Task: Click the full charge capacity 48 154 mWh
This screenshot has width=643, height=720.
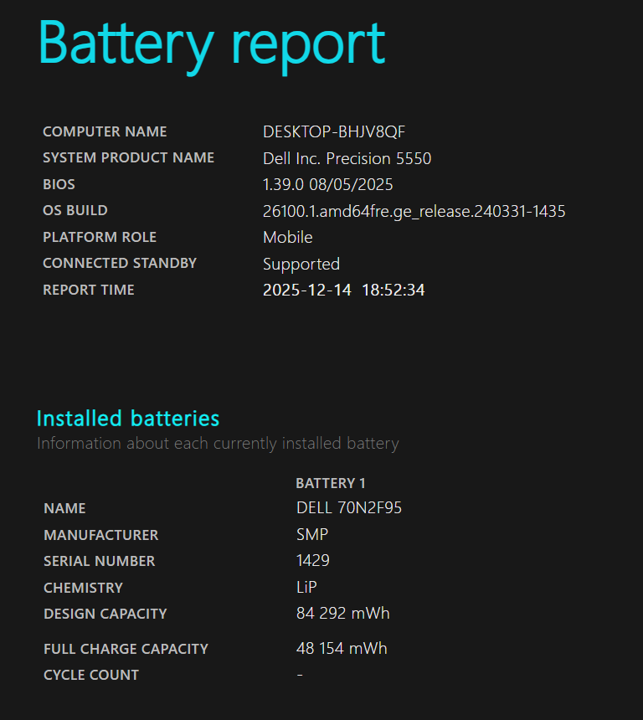Action: coord(342,649)
